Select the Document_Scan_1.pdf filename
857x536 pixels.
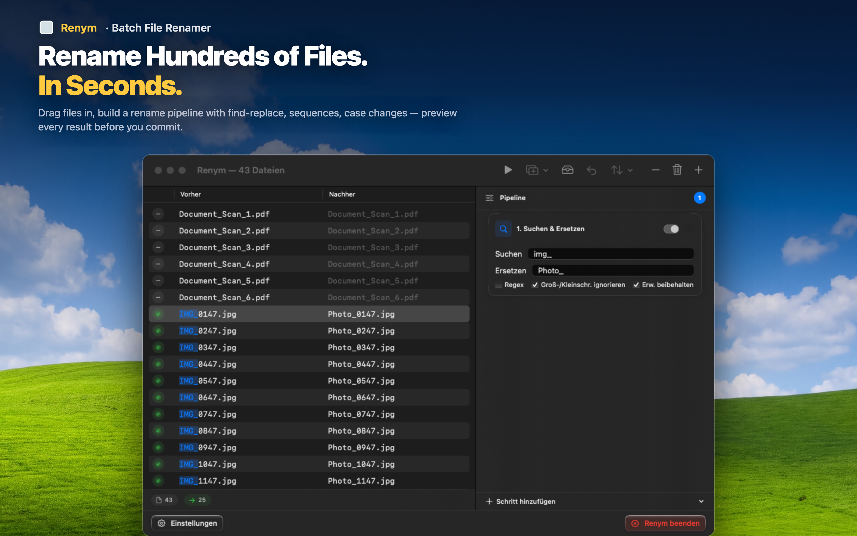[224, 214]
